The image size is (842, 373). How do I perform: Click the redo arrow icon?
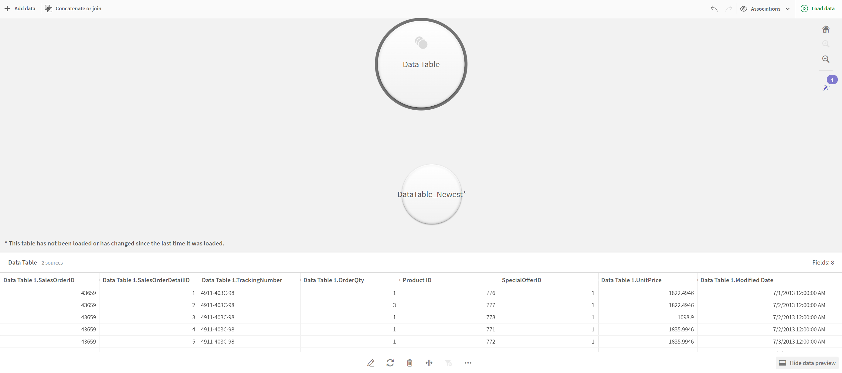[x=729, y=9]
